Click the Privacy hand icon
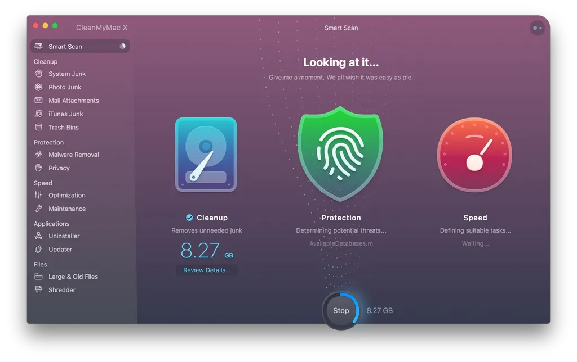 tap(38, 168)
